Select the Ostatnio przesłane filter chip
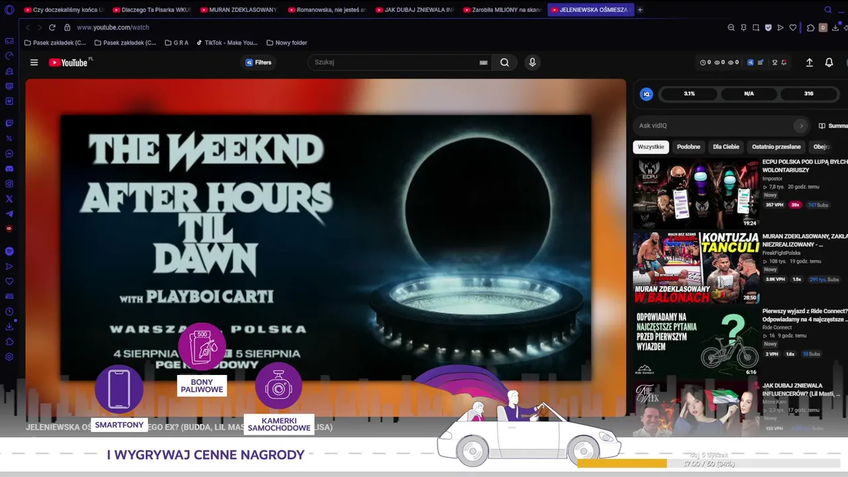 tap(776, 146)
